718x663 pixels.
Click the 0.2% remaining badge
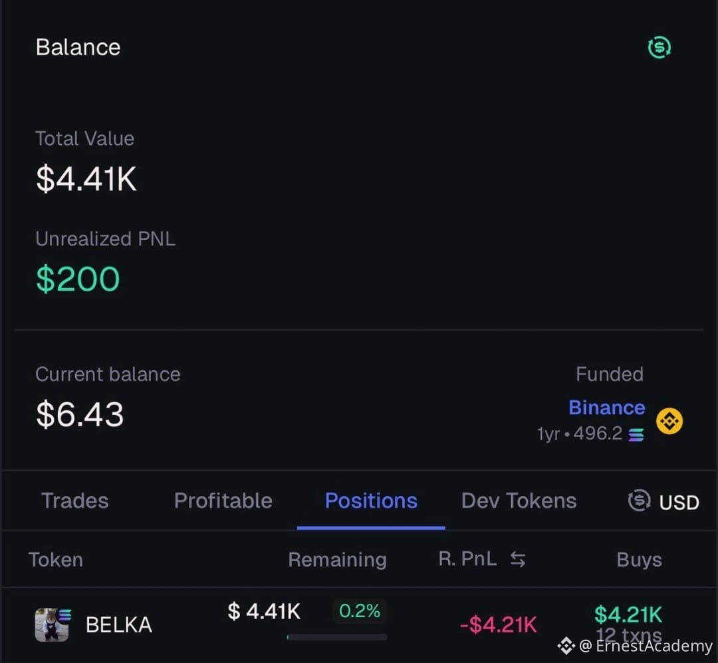coord(360,610)
